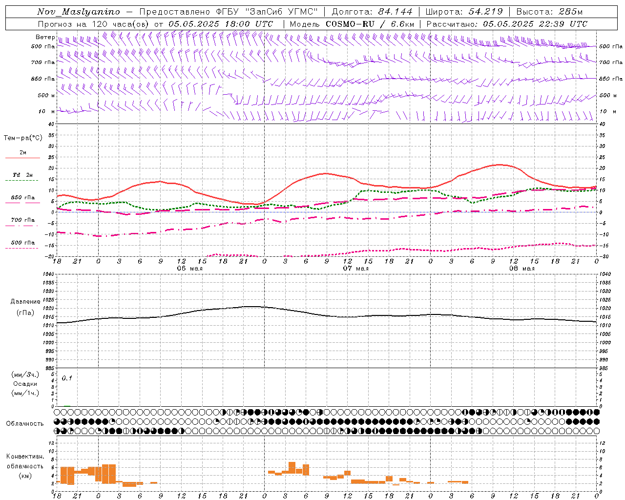The width and height of the screenshot is (625, 500).
Task: Select the 08 мая date label
Action: click(521, 269)
